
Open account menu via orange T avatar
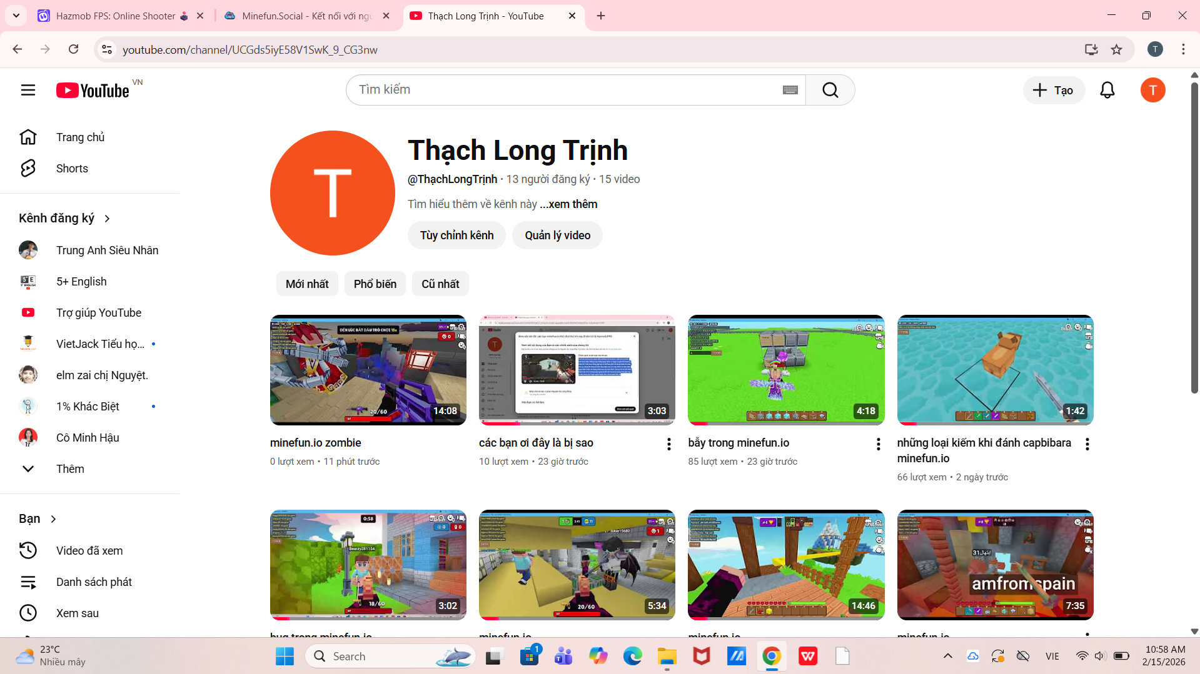pos(1152,90)
